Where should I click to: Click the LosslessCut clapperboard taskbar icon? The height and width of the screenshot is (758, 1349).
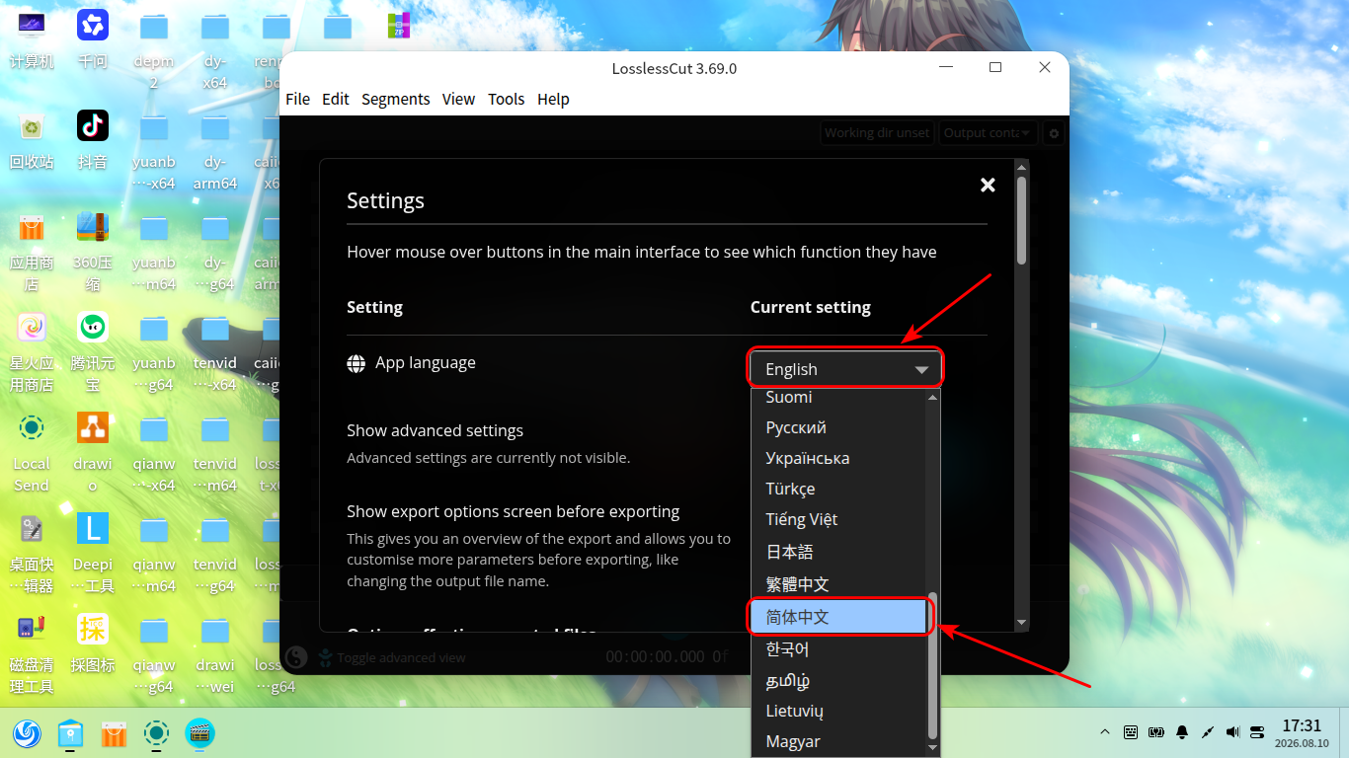click(200, 733)
